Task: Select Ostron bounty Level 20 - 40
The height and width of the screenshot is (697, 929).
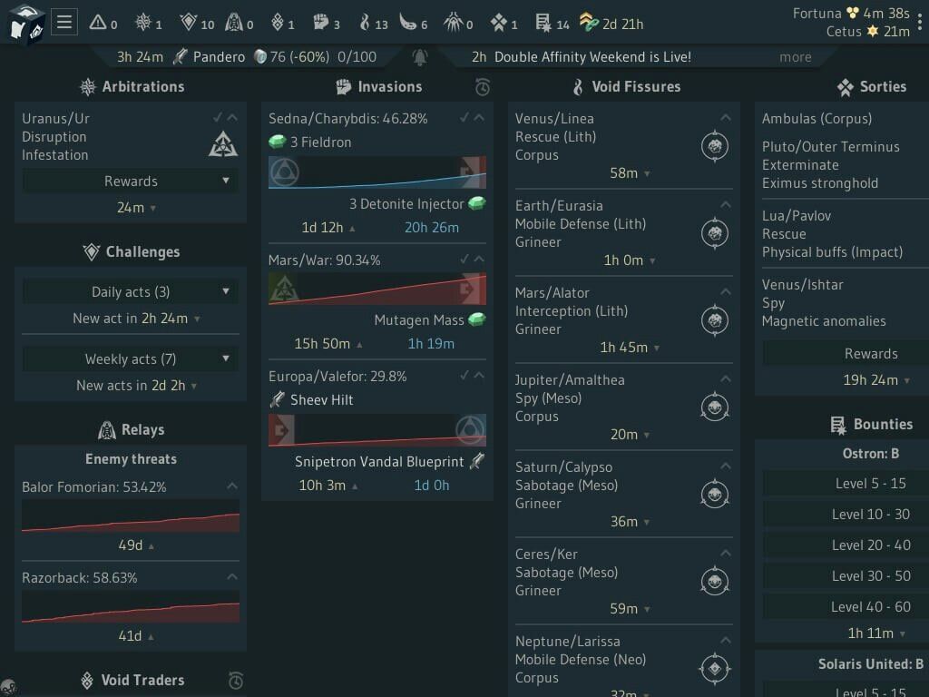Action: [846, 545]
